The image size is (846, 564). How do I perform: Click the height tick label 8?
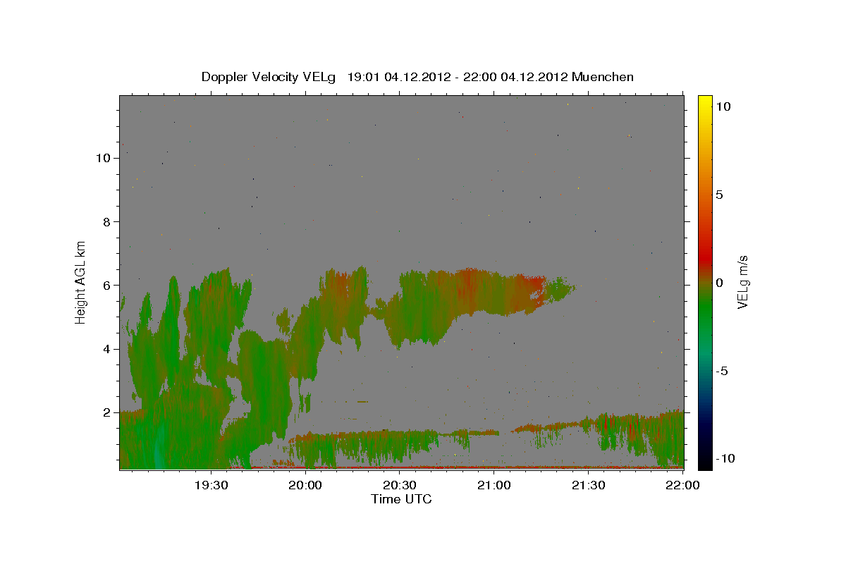click(x=107, y=222)
